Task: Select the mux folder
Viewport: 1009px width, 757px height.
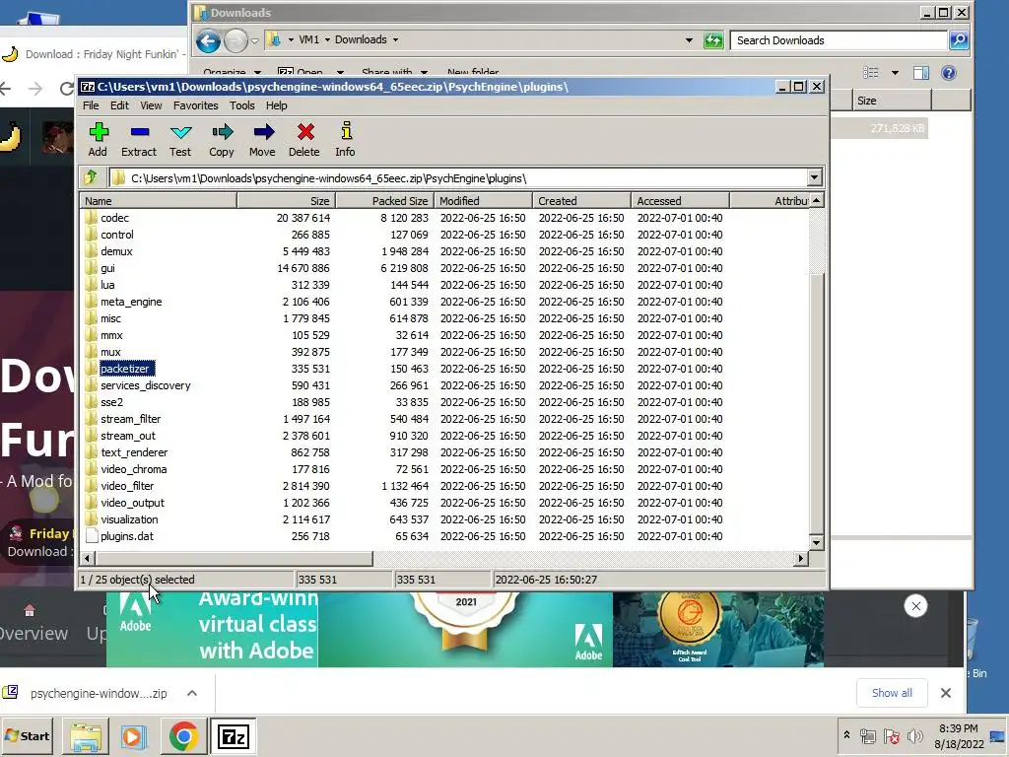Action: [110, 352]
